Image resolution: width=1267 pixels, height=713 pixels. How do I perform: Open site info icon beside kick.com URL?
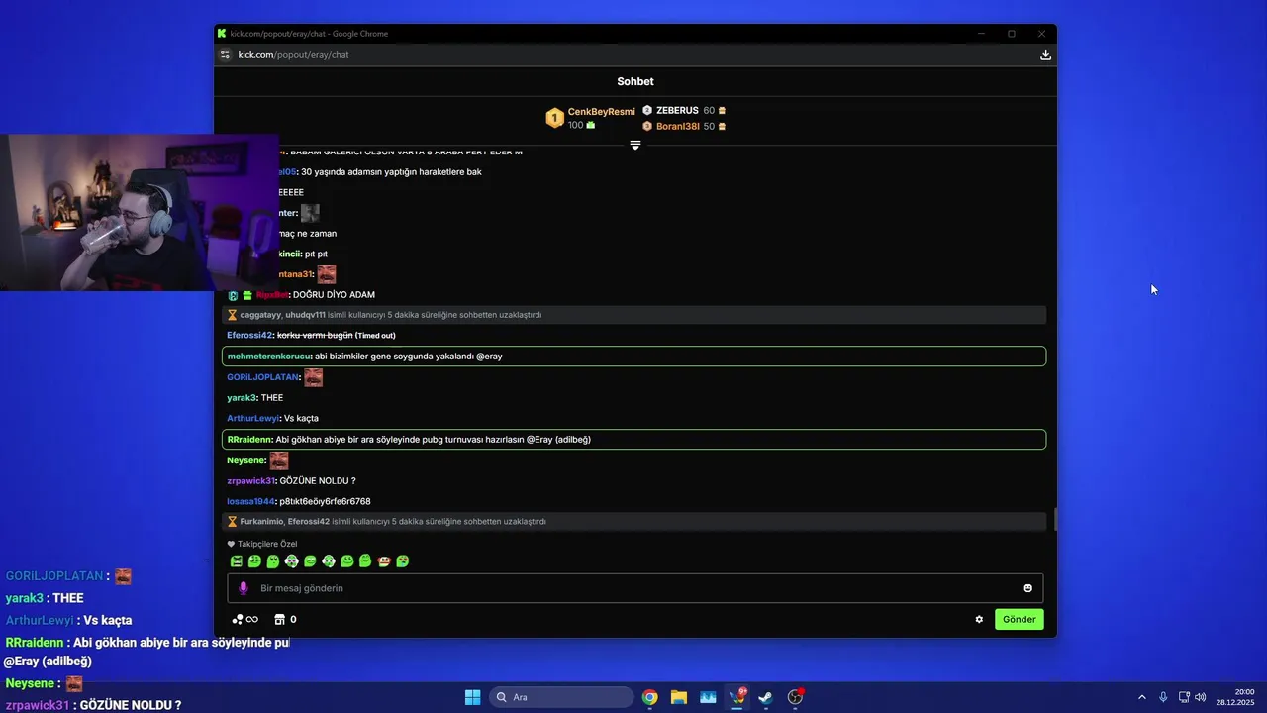(x=225, y=55)
